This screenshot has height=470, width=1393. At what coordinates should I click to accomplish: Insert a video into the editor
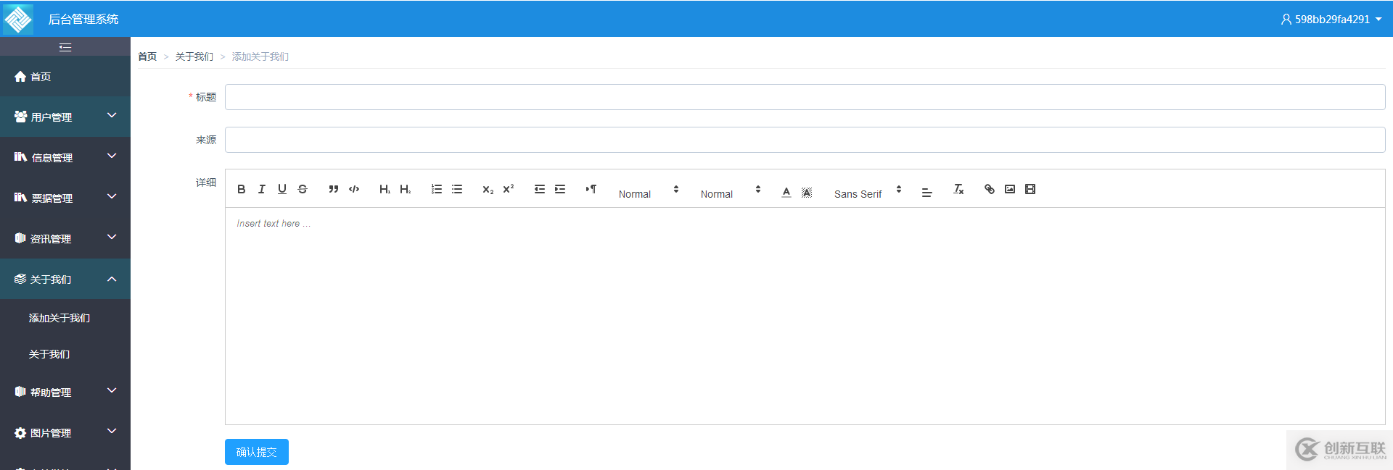1030,189
